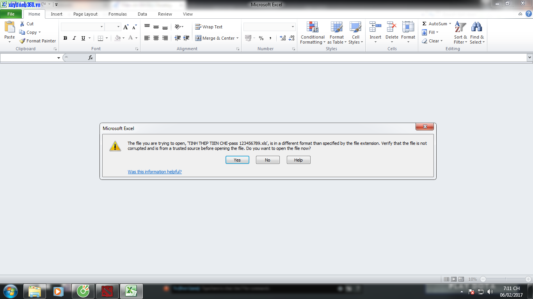Viewport: 533px width, 299px height.
Task: Open Format as Table gallery
Action: [x=337, y=33]
